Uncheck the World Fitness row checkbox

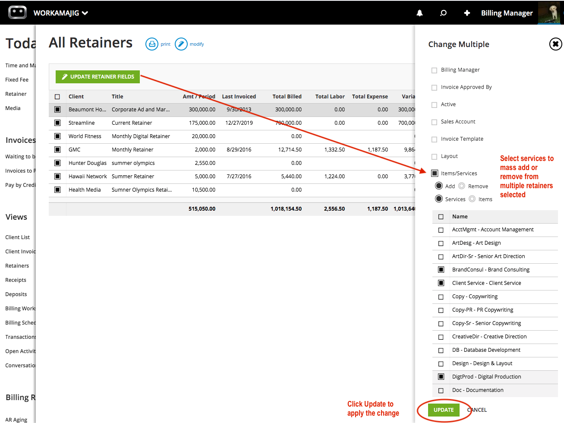(57, 136)
